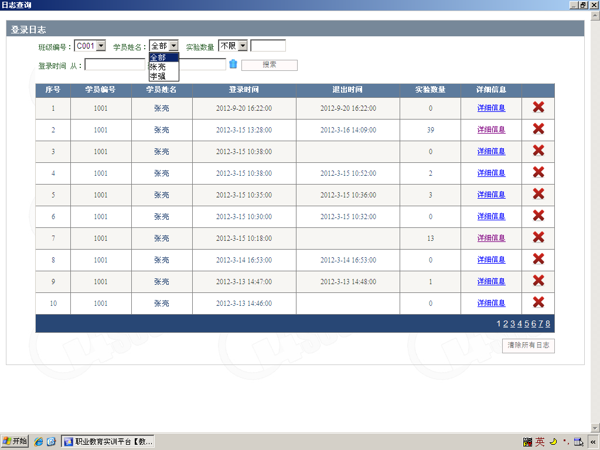The image size is (600, 450).
Task: Click 退出时间 column header
Action: 348,90
